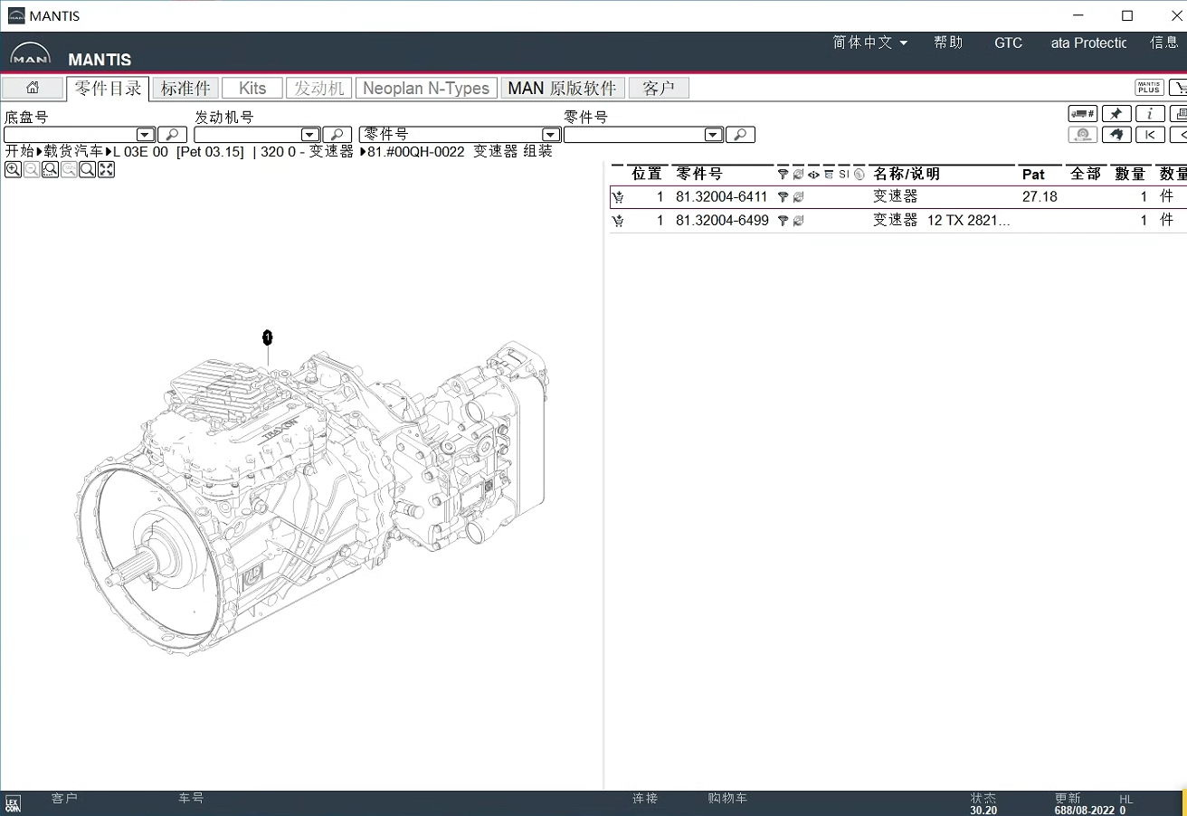
Task: Search by engine number
Action: pos(337,135)
